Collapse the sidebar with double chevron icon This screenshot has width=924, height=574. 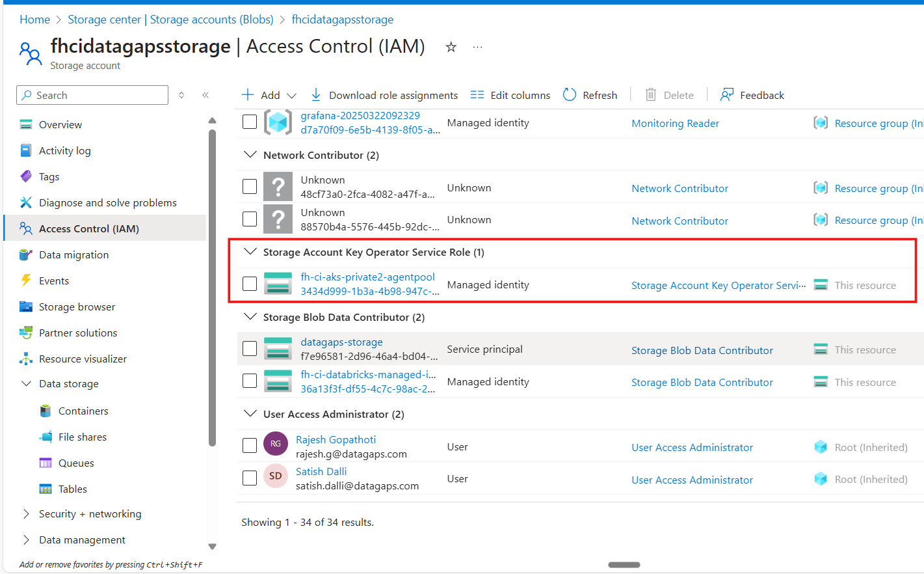(x=205, y=95)
